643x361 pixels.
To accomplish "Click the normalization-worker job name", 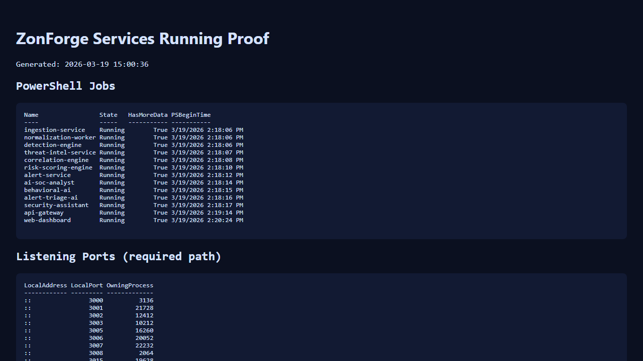I will click(x=60, y=137).
